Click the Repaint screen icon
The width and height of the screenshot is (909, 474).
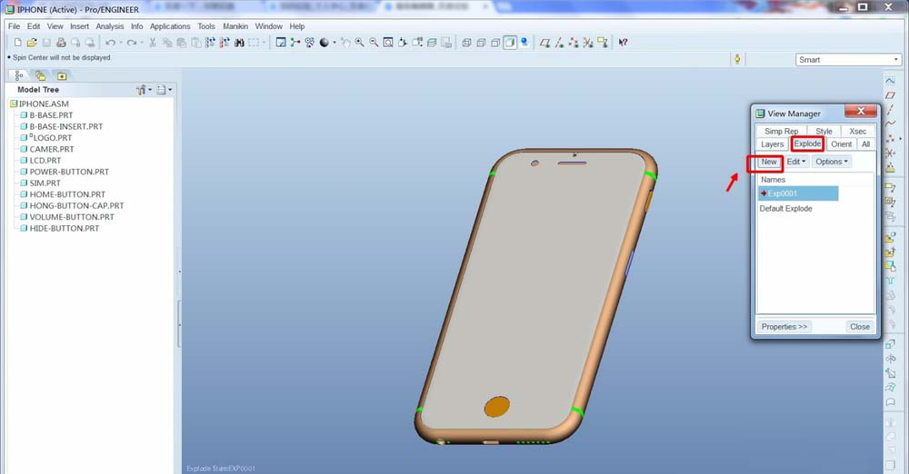click(281, 43)
